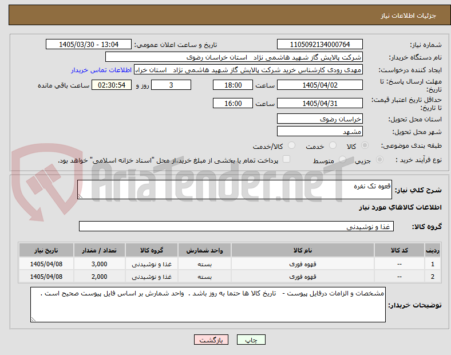Screen dimensions: 451x355
Task: Click the چاپ (print) button
Action: pyautogui.click(x=251, y=340)
